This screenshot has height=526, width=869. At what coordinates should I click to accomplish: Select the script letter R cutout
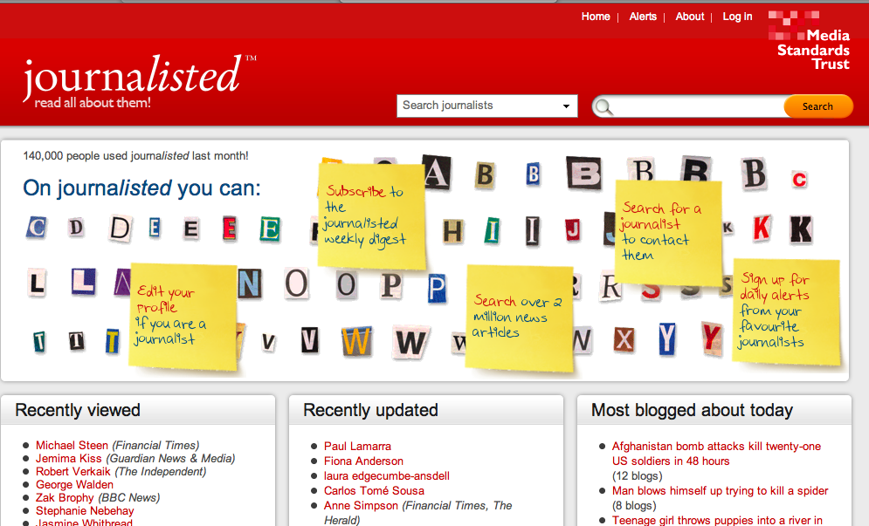610,287
